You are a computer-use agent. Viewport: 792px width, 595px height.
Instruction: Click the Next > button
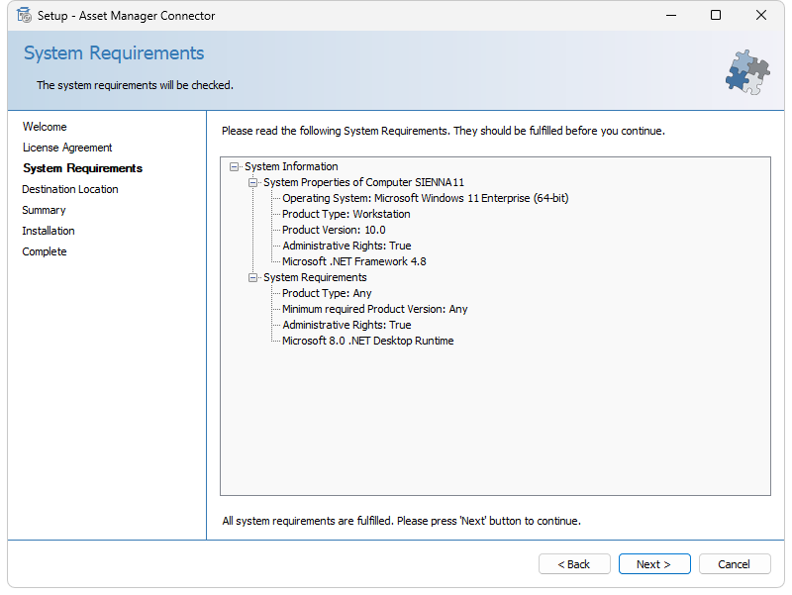pyautogui.click(x=654, y=563)
